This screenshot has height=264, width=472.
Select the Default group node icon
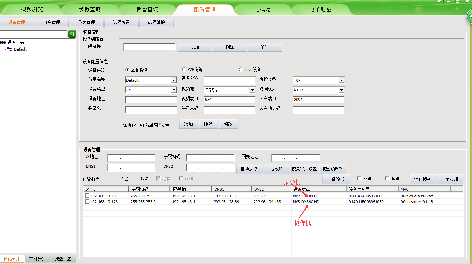(10, 49)
